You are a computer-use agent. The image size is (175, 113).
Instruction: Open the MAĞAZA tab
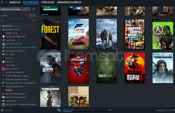click(x=15, y=2)
